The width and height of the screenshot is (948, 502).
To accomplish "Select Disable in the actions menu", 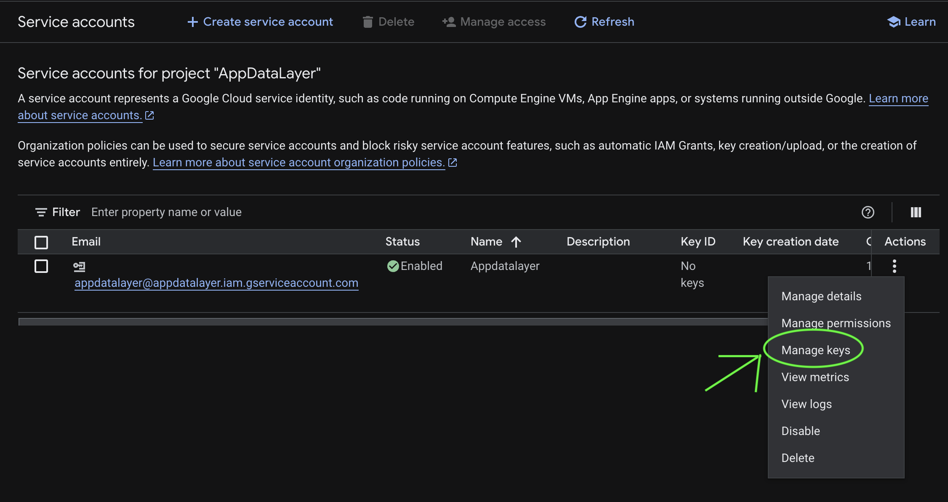I will pyautogui.click(x=800, y=431).
